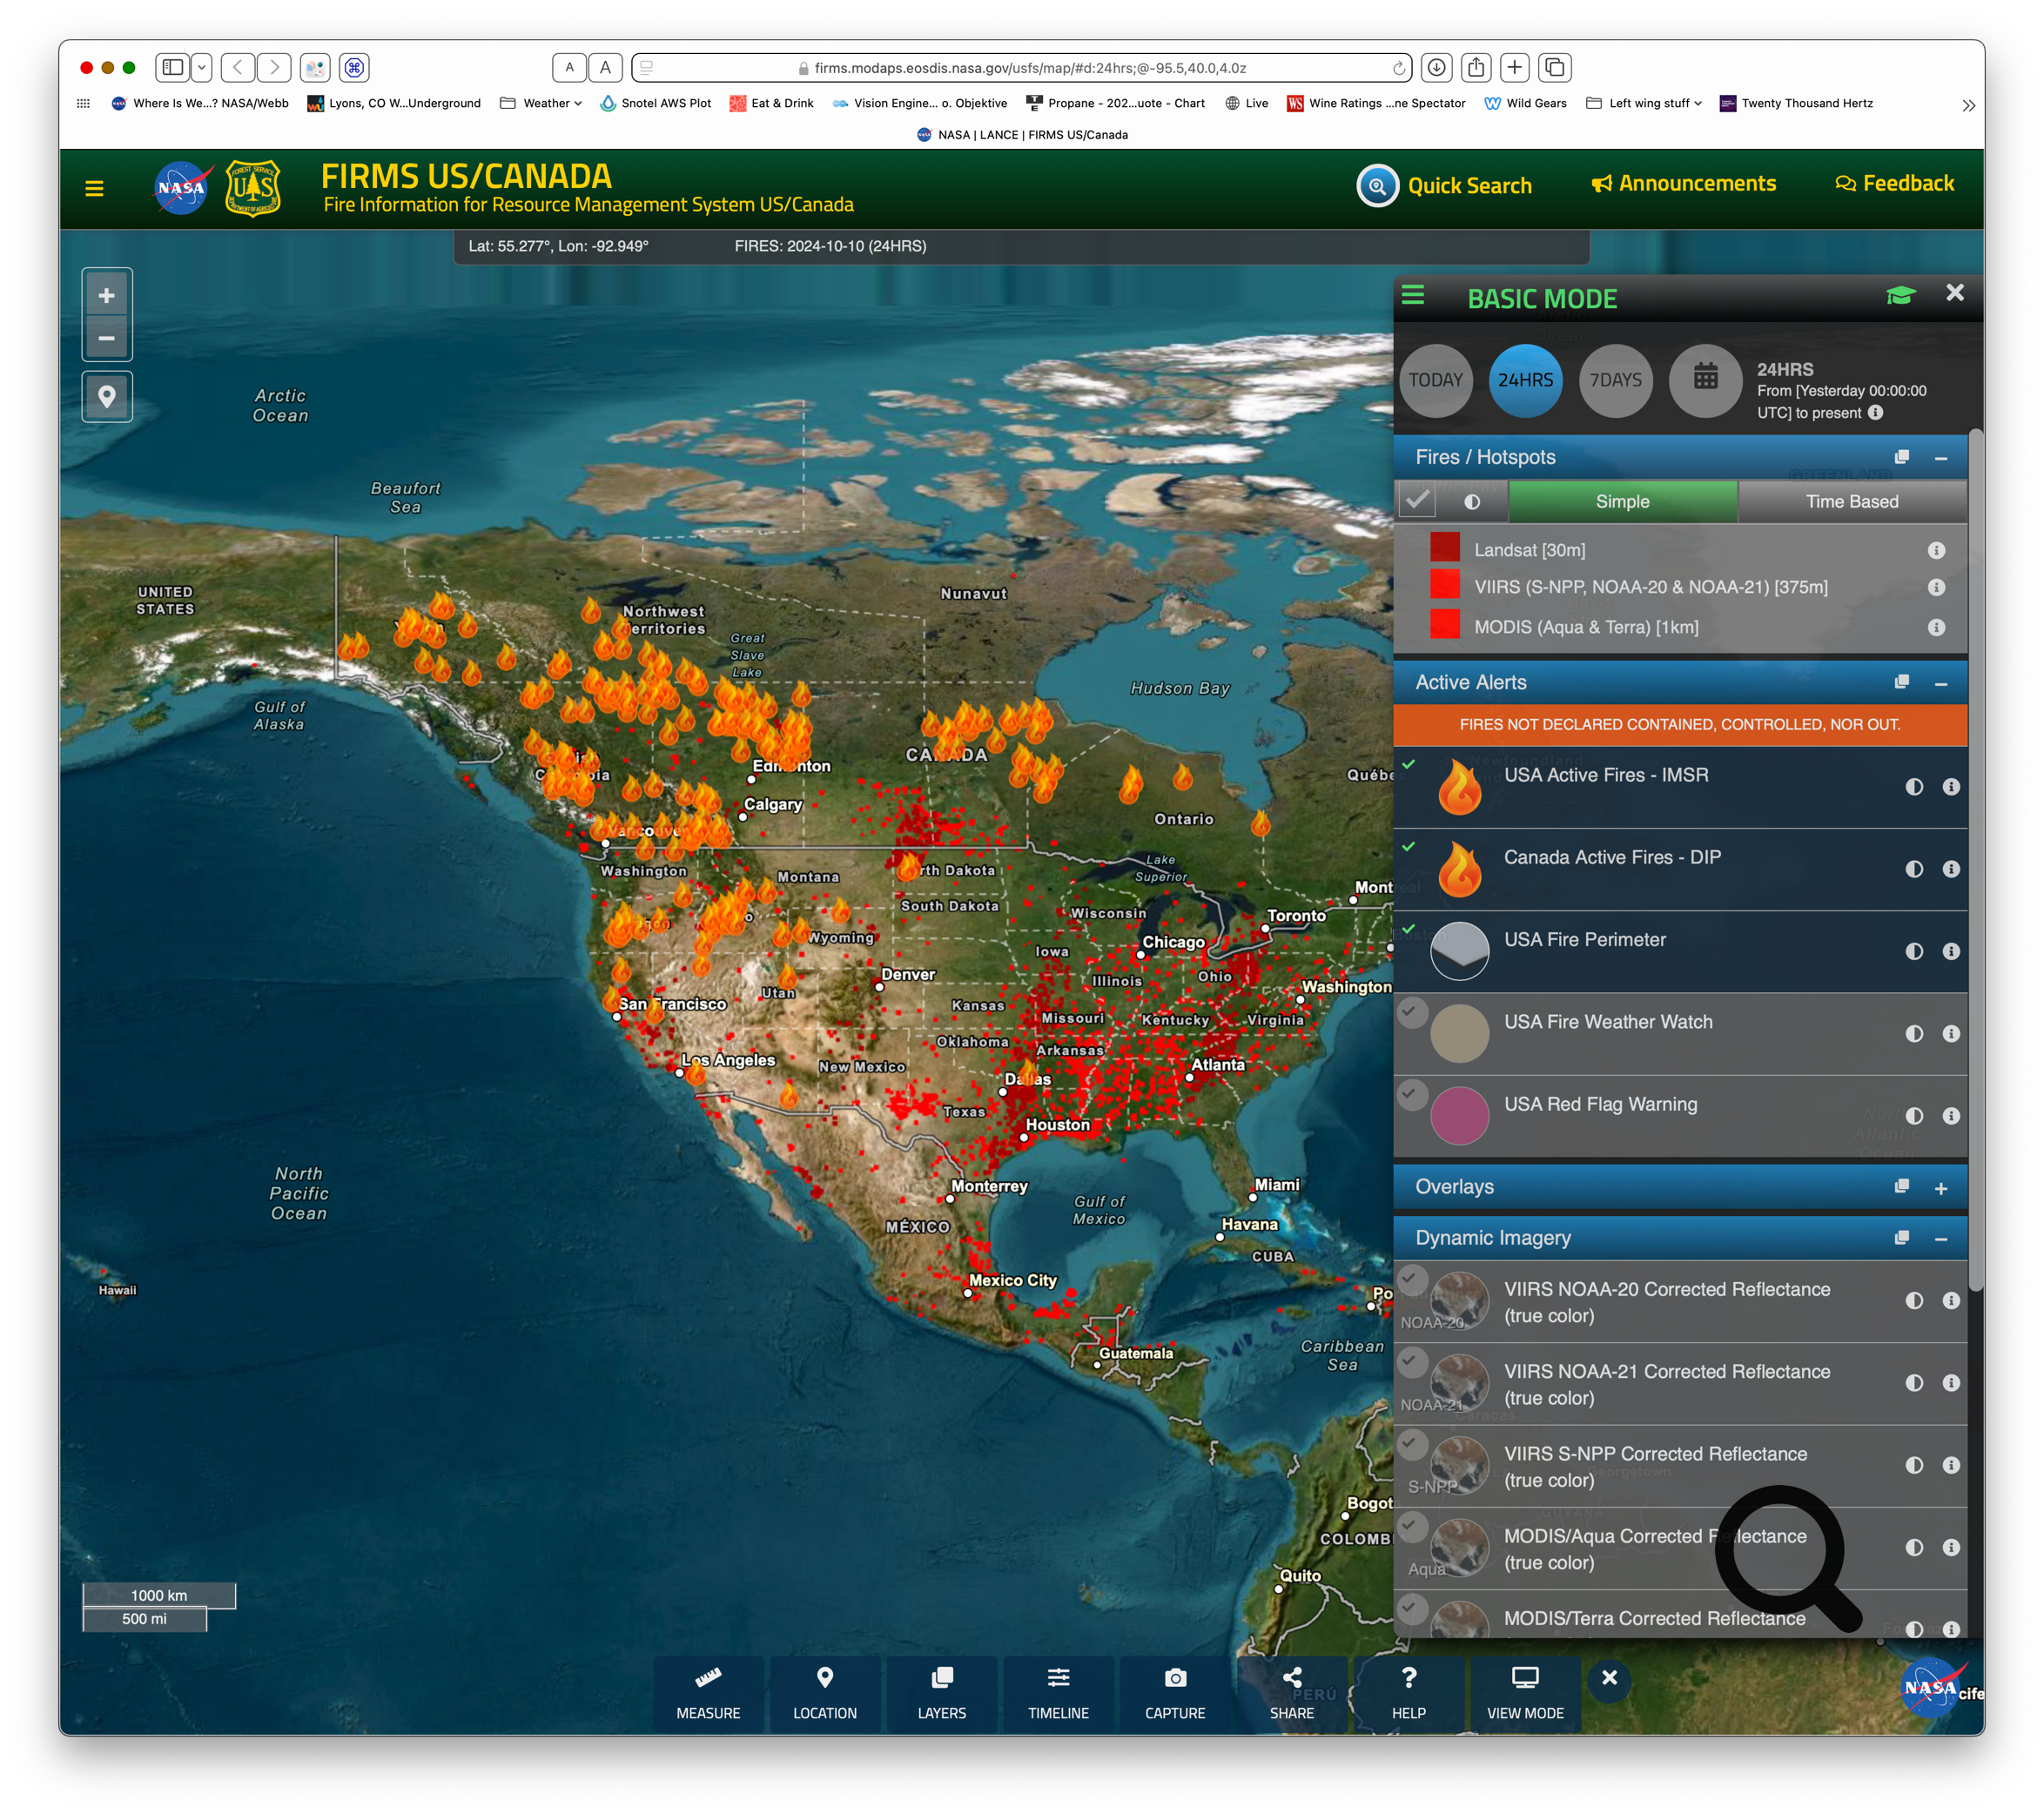The height and width of the screenshot is (1814, 2044).
Task: Click the VIIRS red color swatch
Action: click(1444, 586)
